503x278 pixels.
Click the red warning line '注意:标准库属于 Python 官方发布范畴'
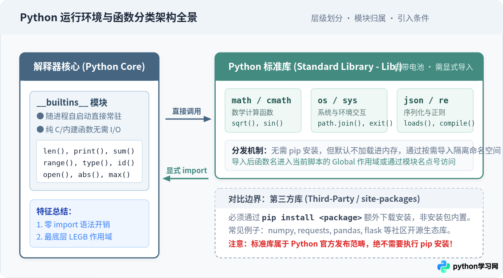[x=340, y=244]
